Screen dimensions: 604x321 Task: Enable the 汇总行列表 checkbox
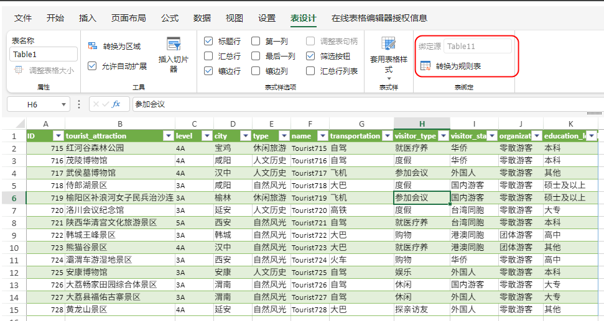pyautogui.click(x=310, y=71)
